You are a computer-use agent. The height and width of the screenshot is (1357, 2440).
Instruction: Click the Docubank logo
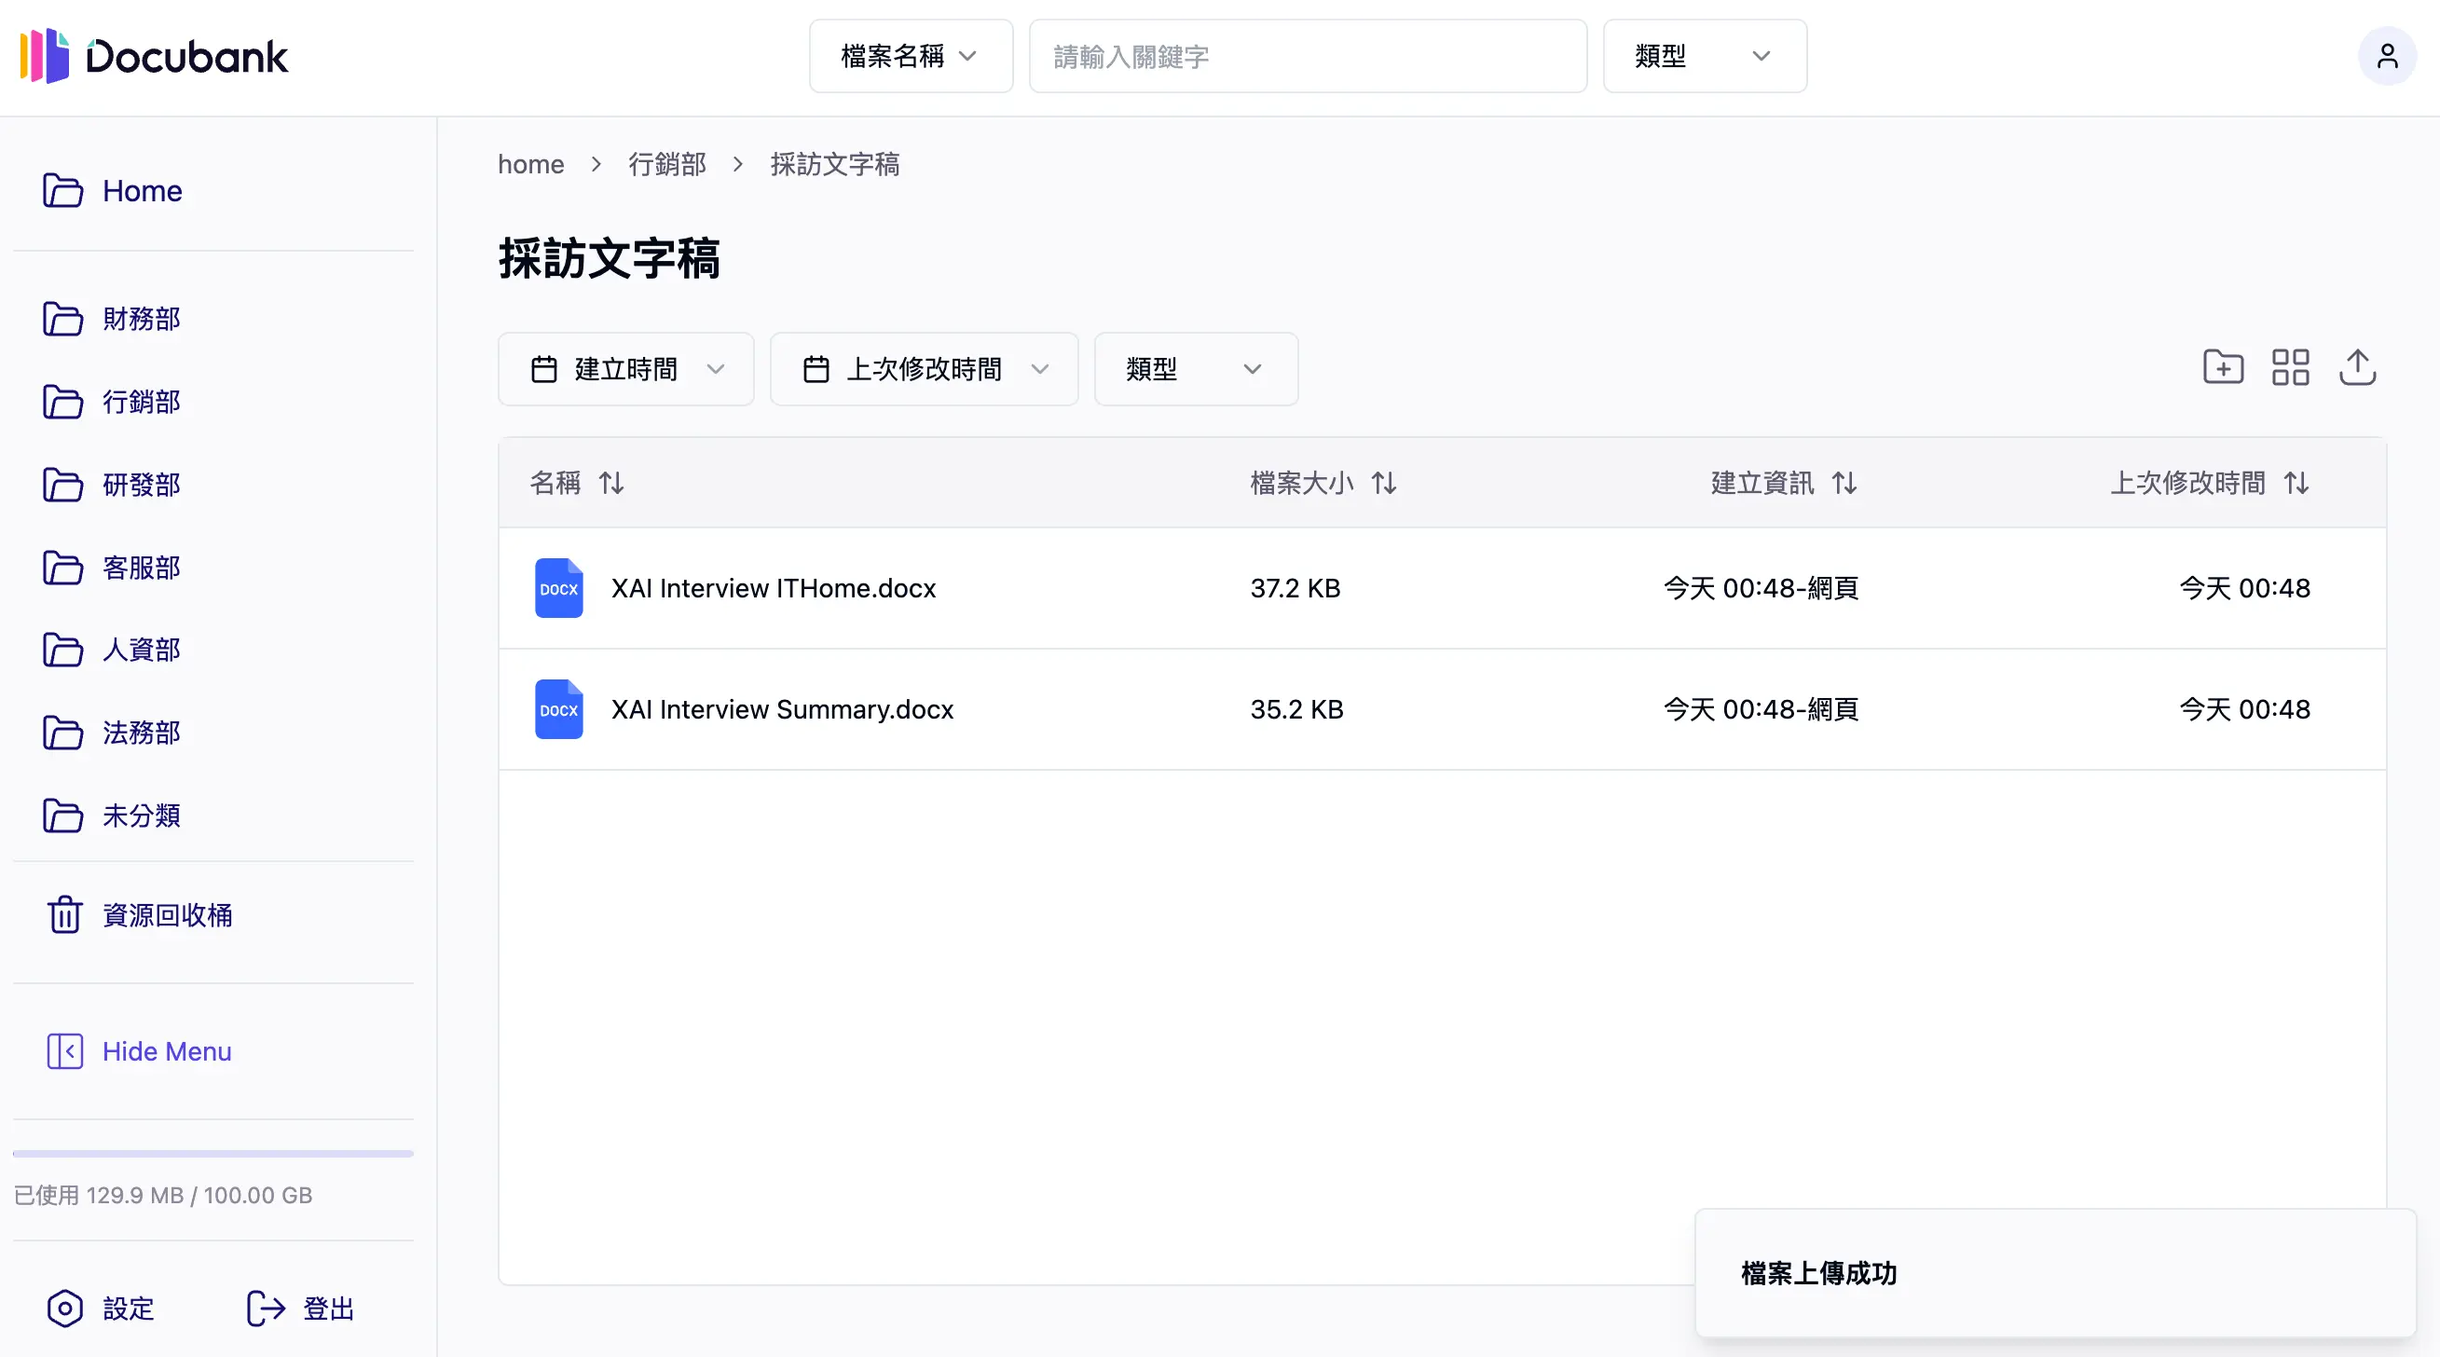[x=152, y=56]
